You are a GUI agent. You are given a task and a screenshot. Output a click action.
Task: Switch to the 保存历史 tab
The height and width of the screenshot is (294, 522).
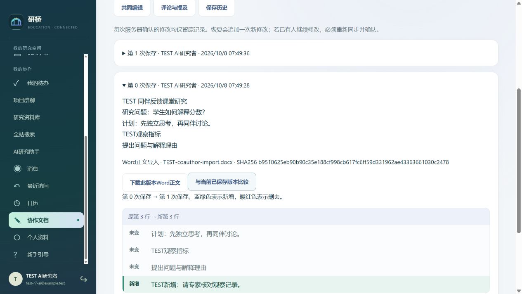coord(217,7)
